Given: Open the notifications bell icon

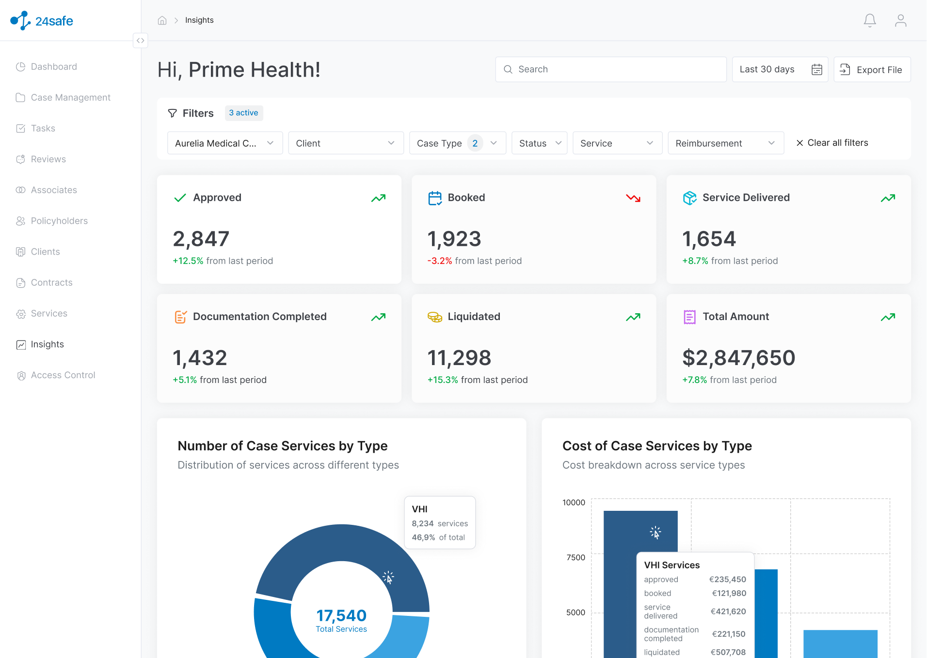Looking at the screenshot, I should click(870, 20).
